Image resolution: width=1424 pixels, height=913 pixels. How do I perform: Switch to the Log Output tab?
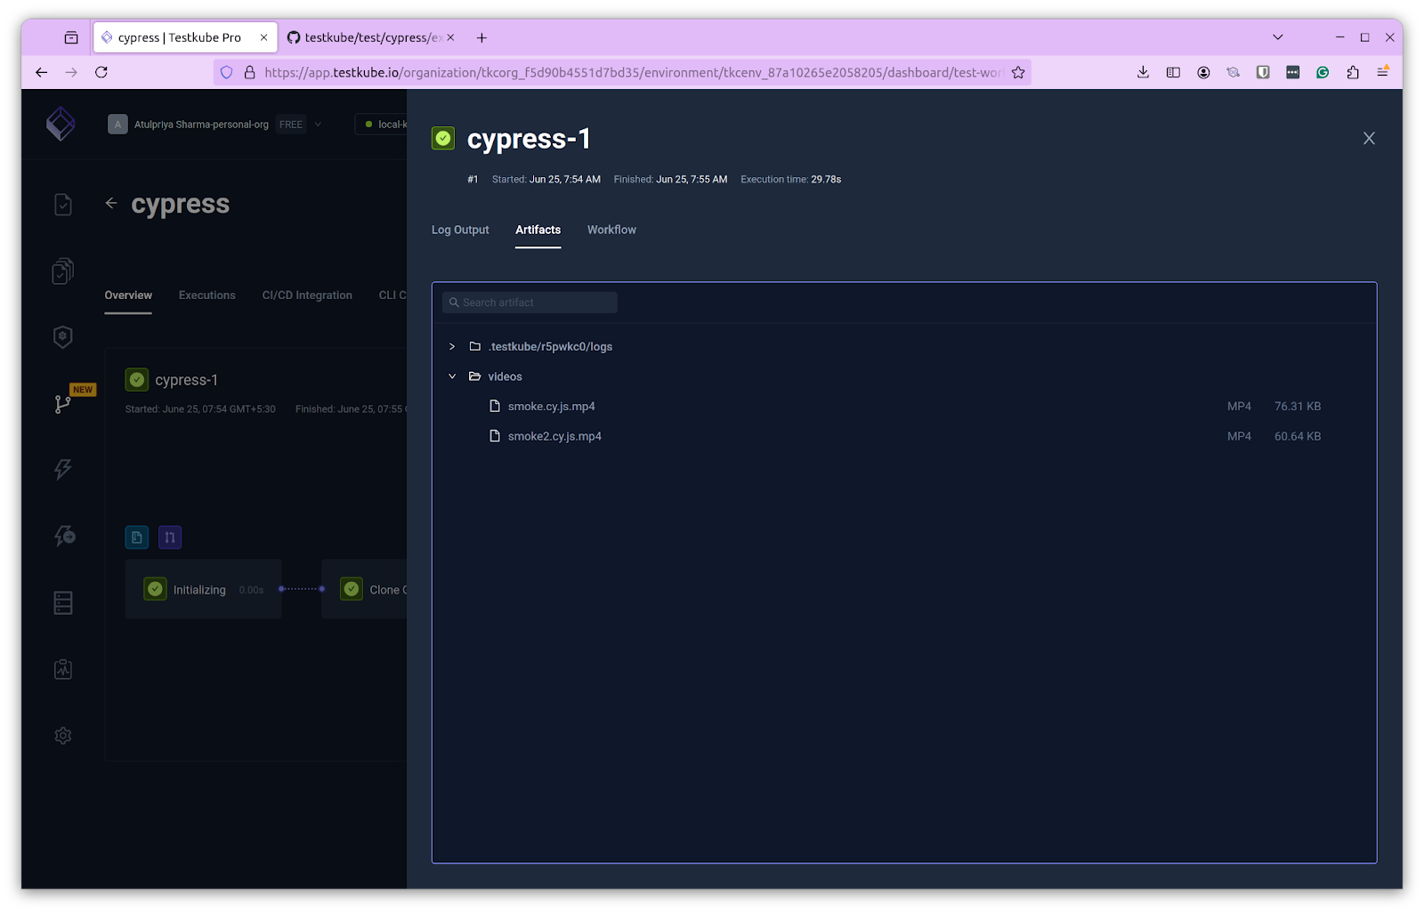pyautogui.click(x=460, y=230)
